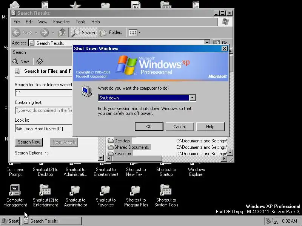Select Shortcut to New Tex... label

(136, 172)
